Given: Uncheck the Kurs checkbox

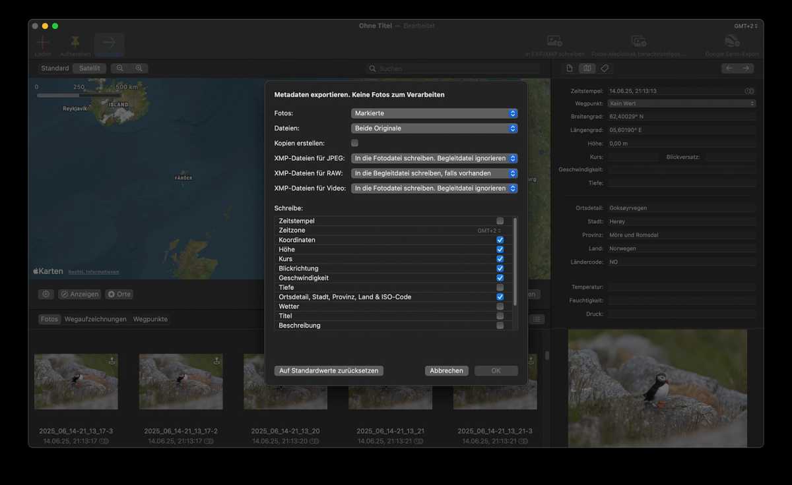Looking at the screenshot, I should [x=500, y=259].
